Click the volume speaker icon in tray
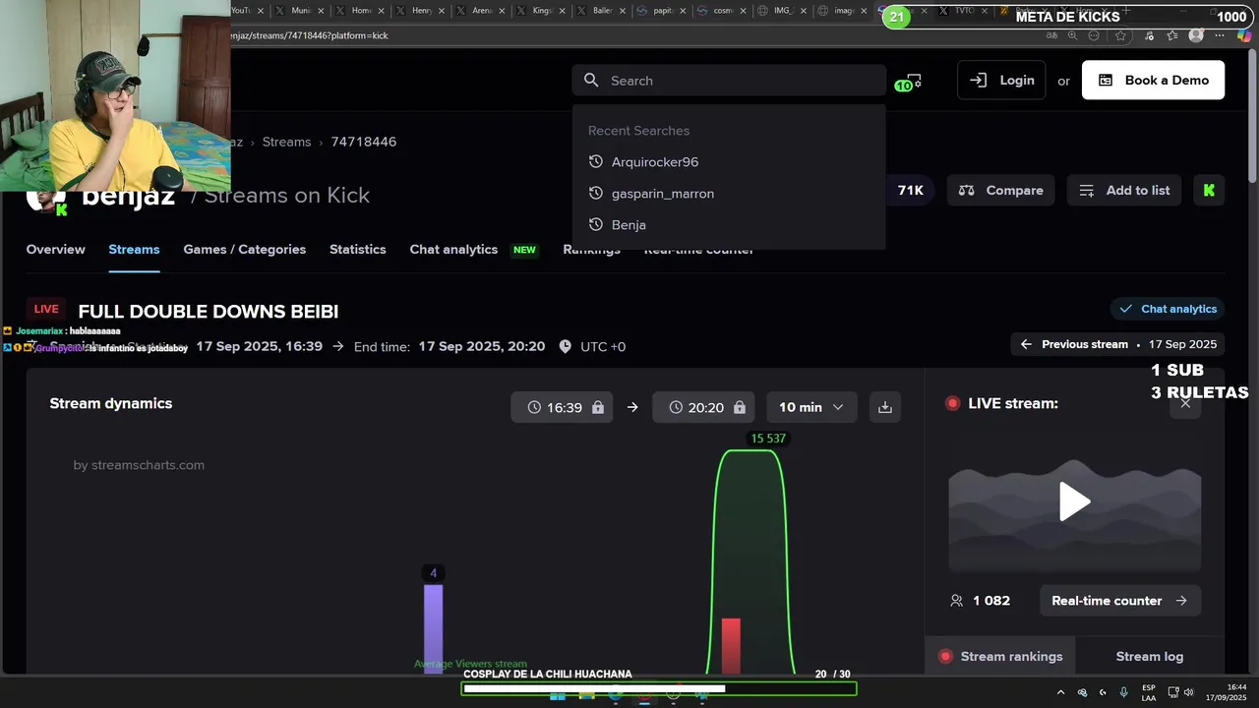Screen dimensions: 1259x708 click(x=1188, y=692)
